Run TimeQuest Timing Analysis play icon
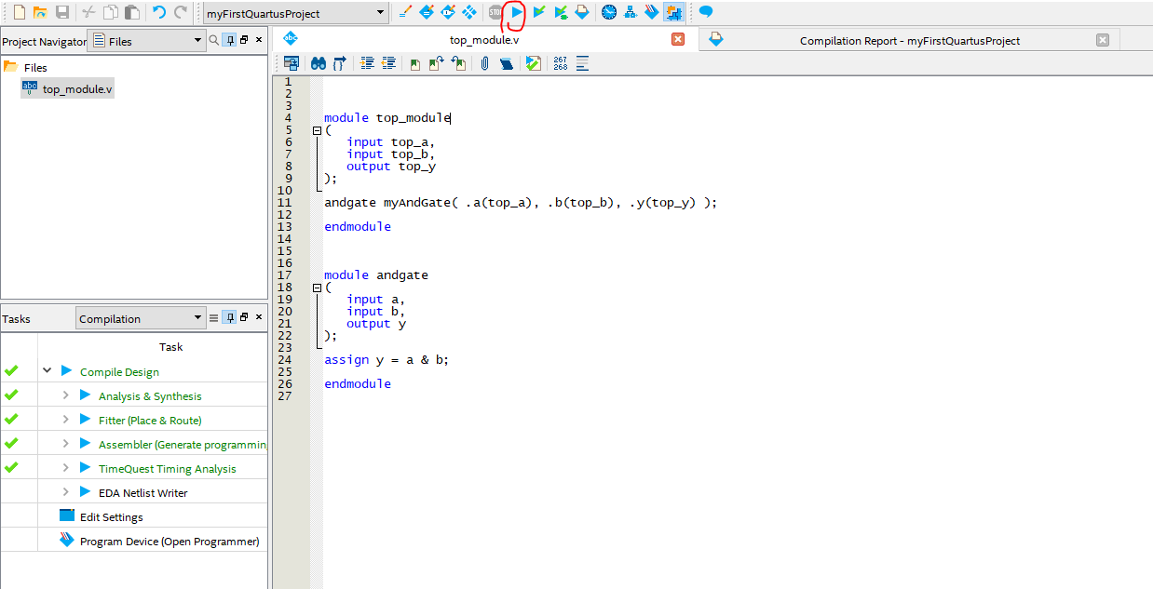 tap(86, 468)
